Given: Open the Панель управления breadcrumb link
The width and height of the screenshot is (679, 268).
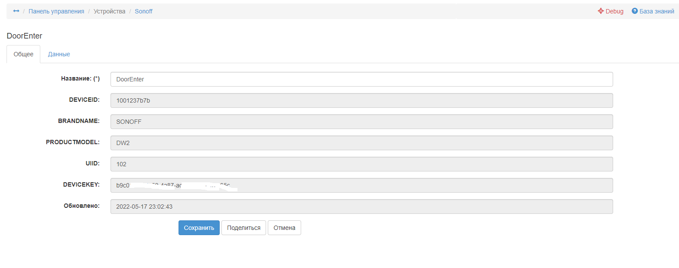Looking at the screenshot, I should (x=56, y=11).
